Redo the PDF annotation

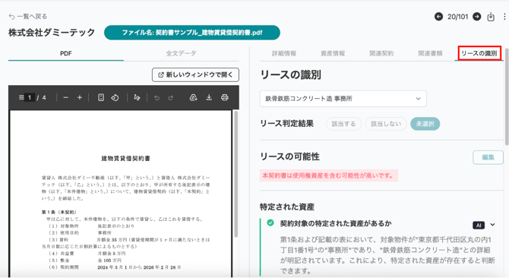171,98
